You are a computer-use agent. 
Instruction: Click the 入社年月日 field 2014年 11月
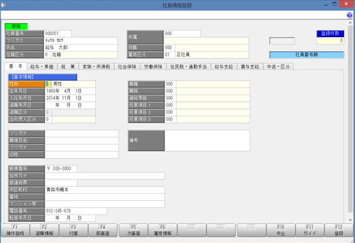(70, 98)
